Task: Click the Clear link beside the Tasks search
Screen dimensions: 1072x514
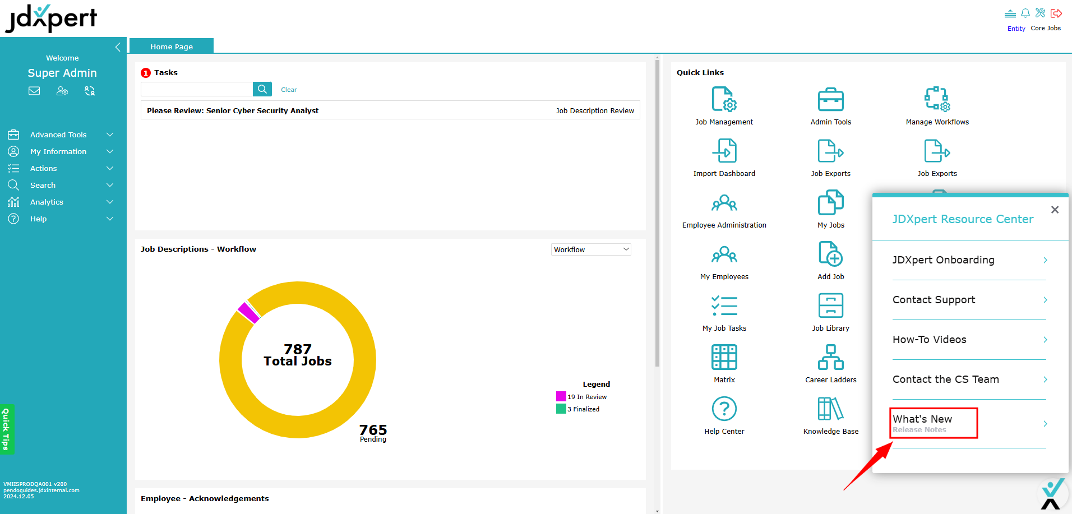Action: point(289,90)
